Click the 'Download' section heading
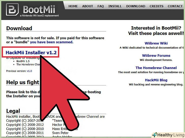 click(x=19, y=28)
